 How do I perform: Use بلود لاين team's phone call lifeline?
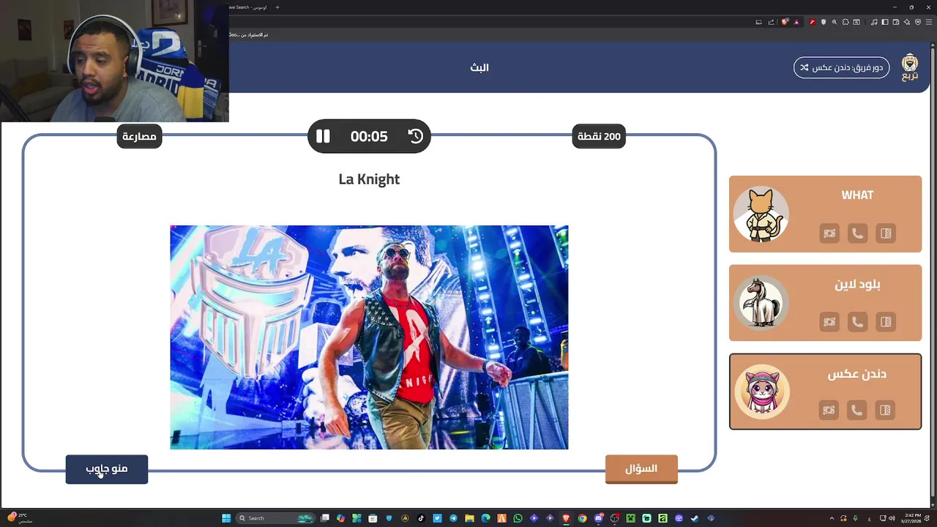click(x=857, y=322)
